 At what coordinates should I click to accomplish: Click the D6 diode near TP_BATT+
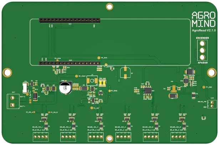[35, 96]
